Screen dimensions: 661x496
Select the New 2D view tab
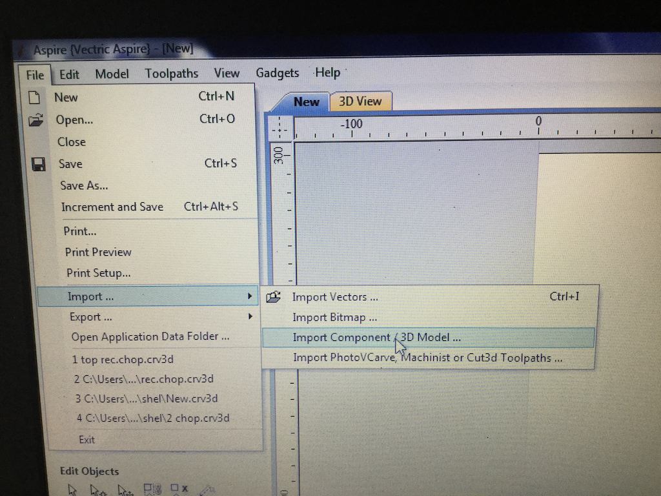coord(307,101)
